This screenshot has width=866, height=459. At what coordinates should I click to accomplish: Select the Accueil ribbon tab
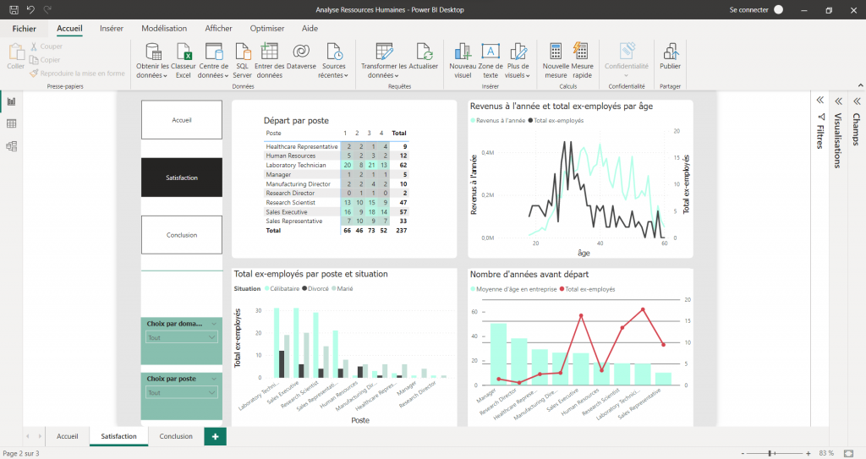click(x=69, y=28)
